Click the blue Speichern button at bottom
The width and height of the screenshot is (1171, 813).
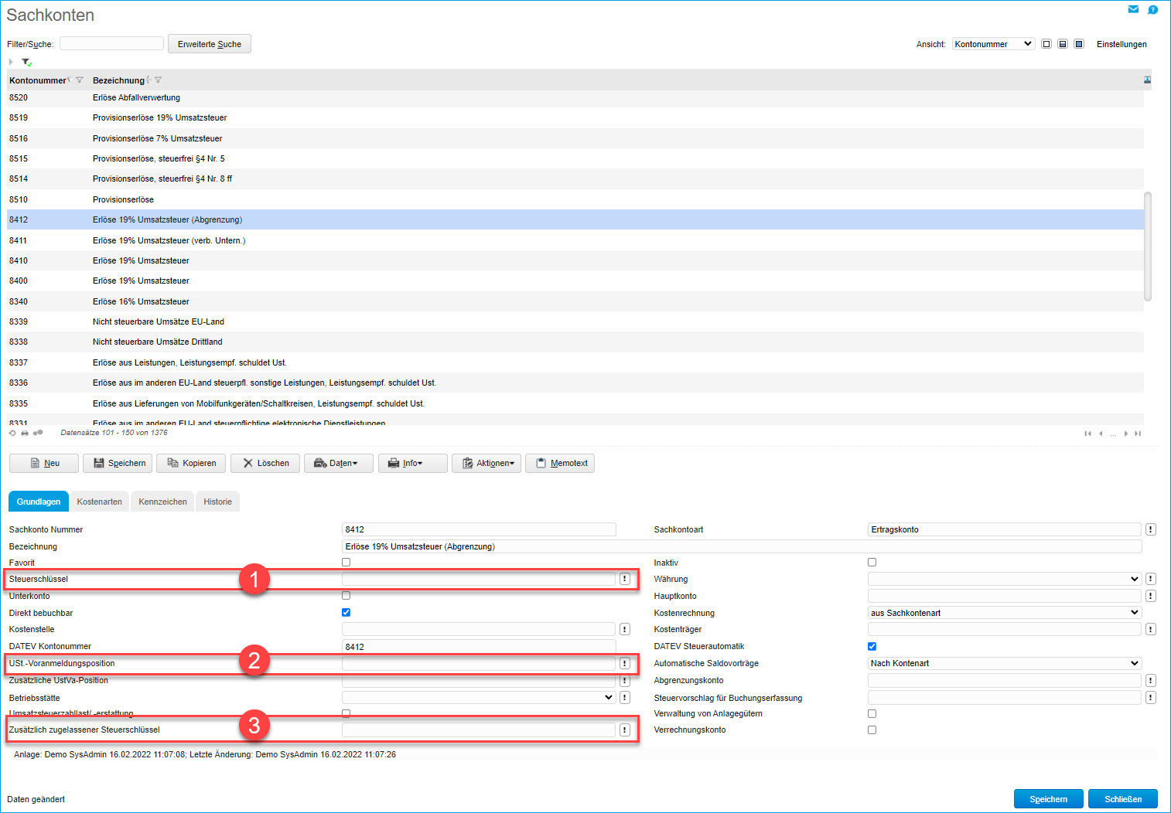tap(1049, 799)
